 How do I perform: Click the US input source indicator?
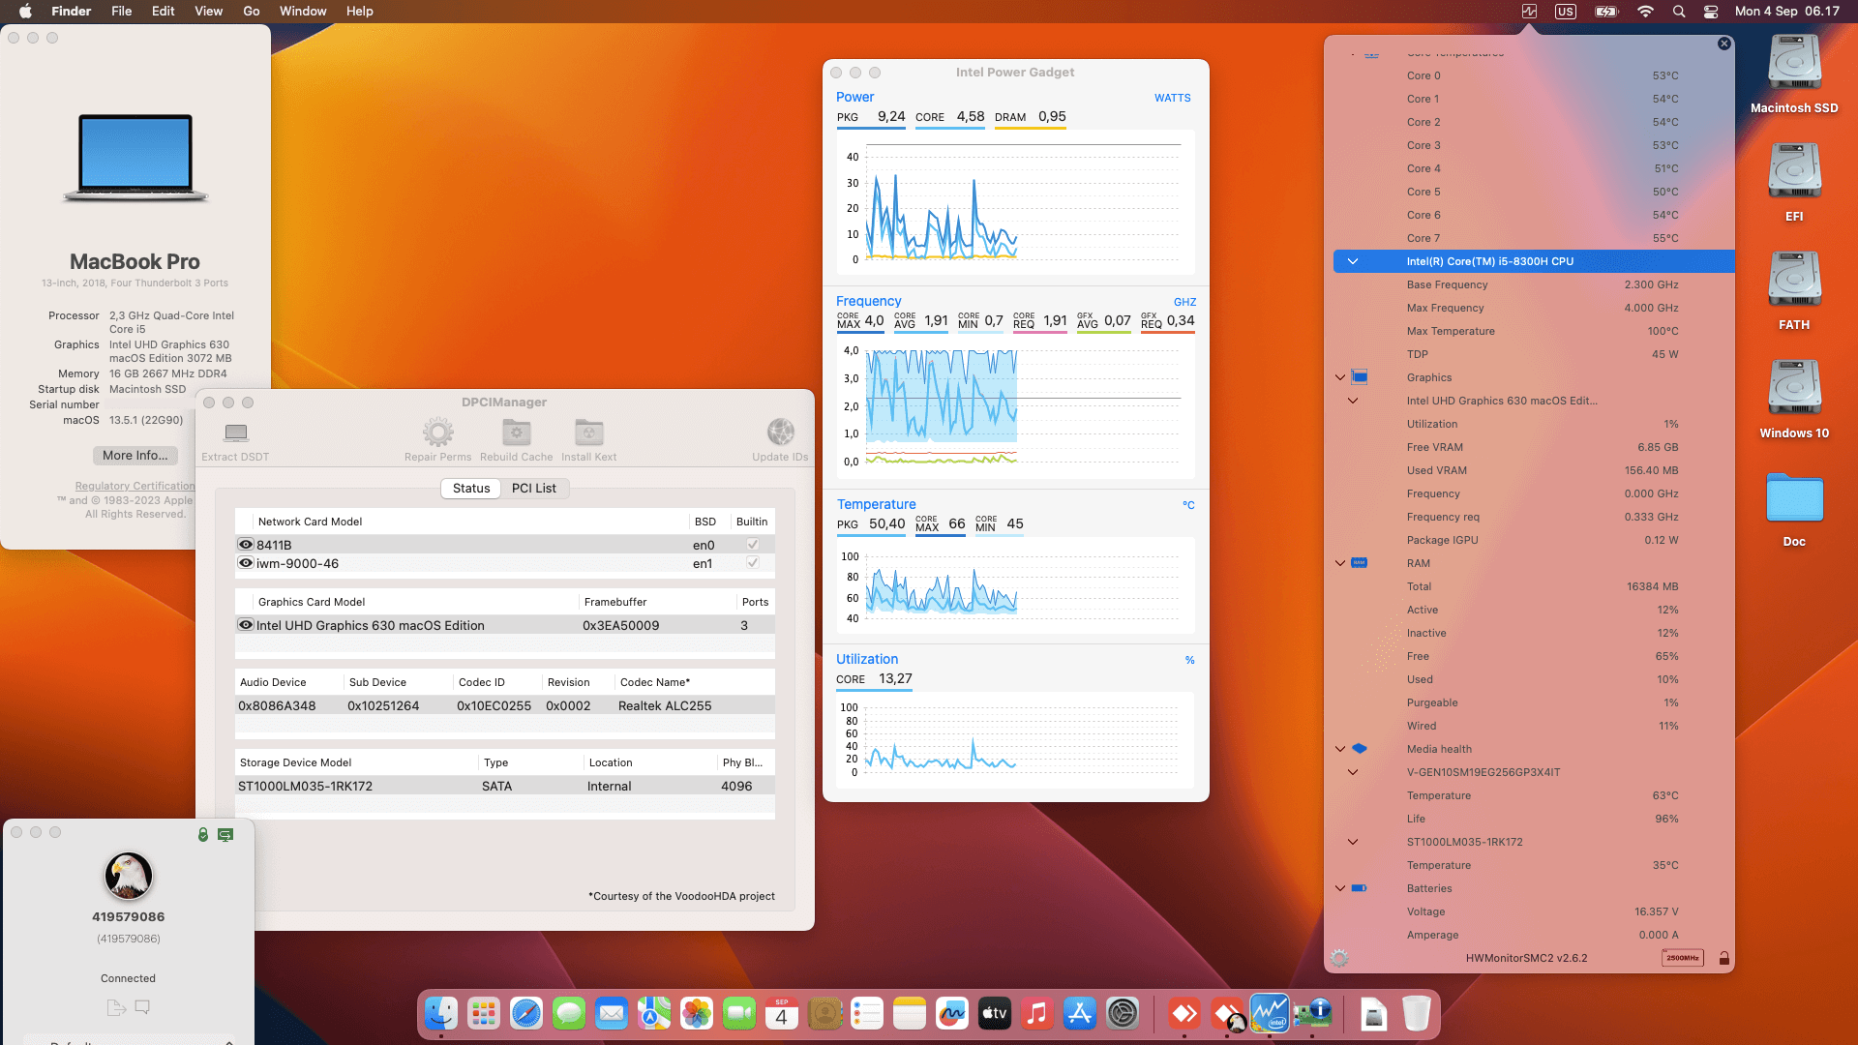(x=1566, y=12)
